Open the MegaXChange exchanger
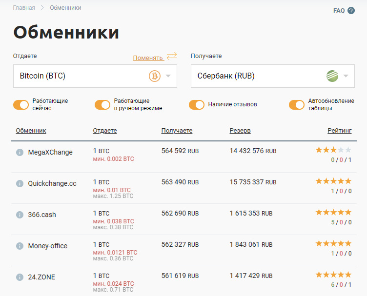Image resolution: width=367 pixels, height=296 pixels. click(50, 152)
